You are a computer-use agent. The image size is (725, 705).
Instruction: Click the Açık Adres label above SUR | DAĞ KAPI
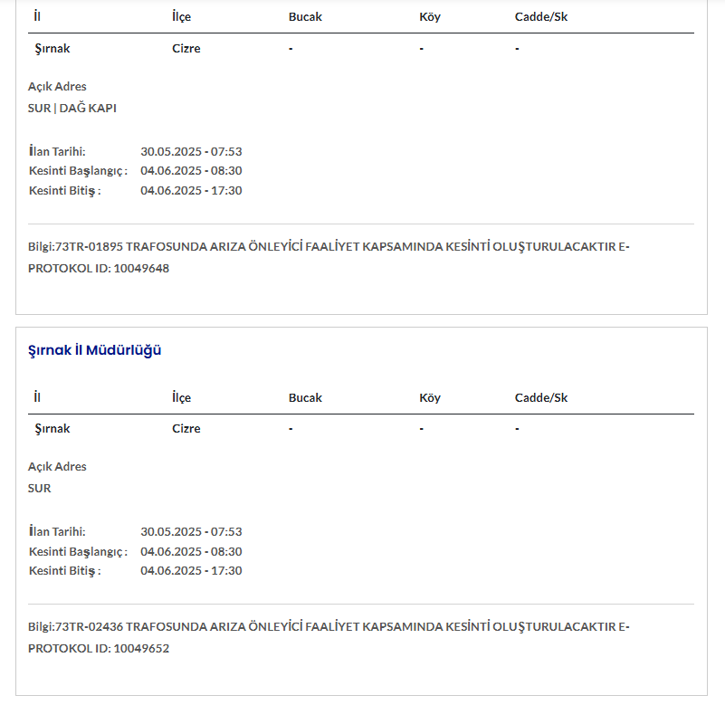pos(57,87)
